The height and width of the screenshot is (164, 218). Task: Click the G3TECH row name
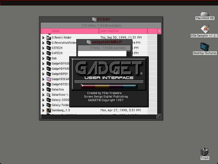[57, 48]
